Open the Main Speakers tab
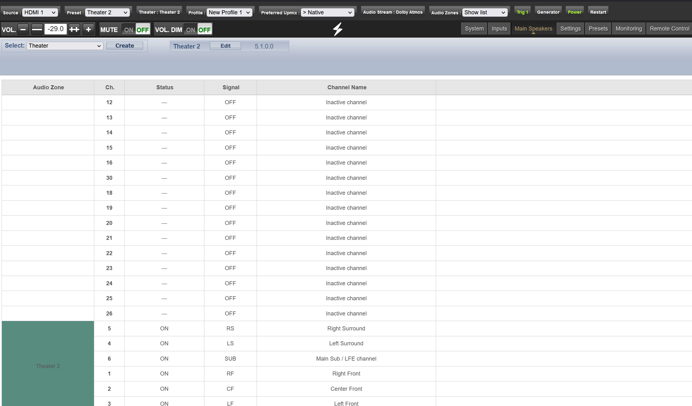 pos(533,29)
